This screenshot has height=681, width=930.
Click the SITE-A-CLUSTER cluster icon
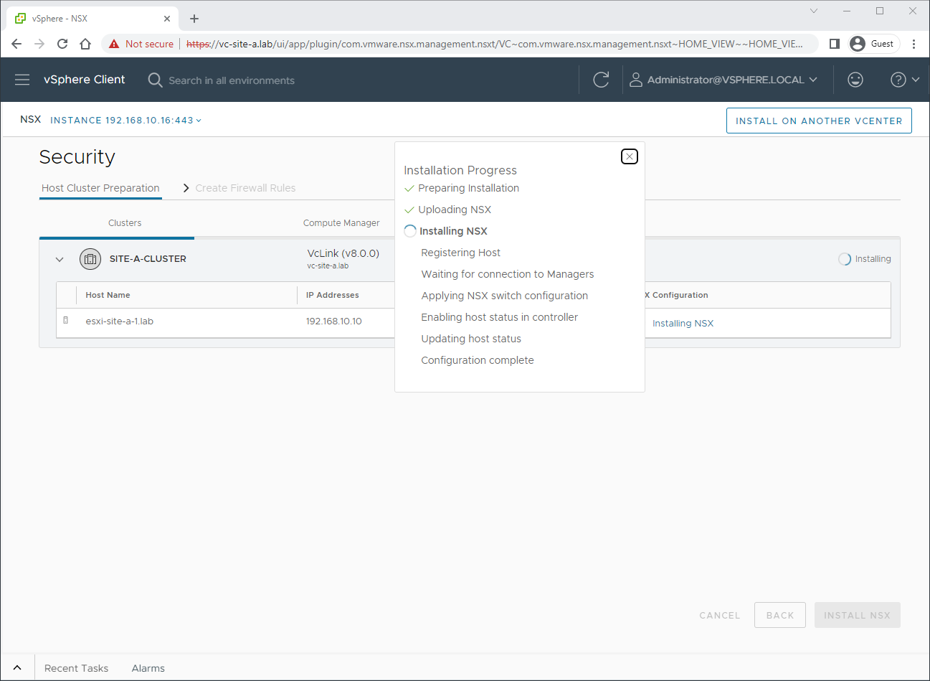pos(90,259)
